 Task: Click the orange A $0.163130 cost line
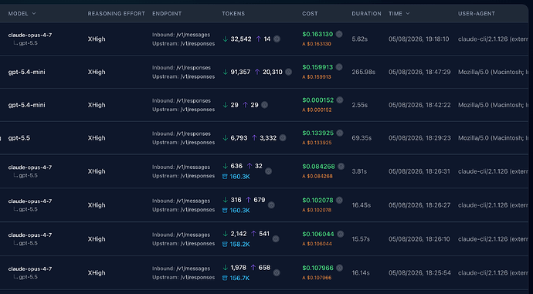point(317,44)
